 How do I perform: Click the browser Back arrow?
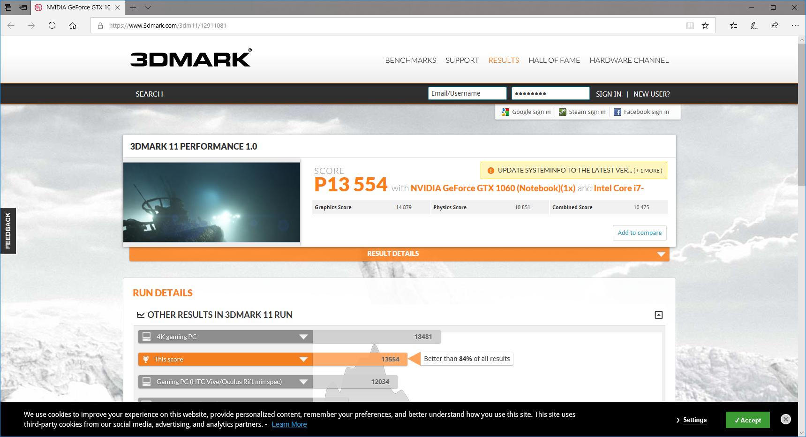tap(11, 25)
